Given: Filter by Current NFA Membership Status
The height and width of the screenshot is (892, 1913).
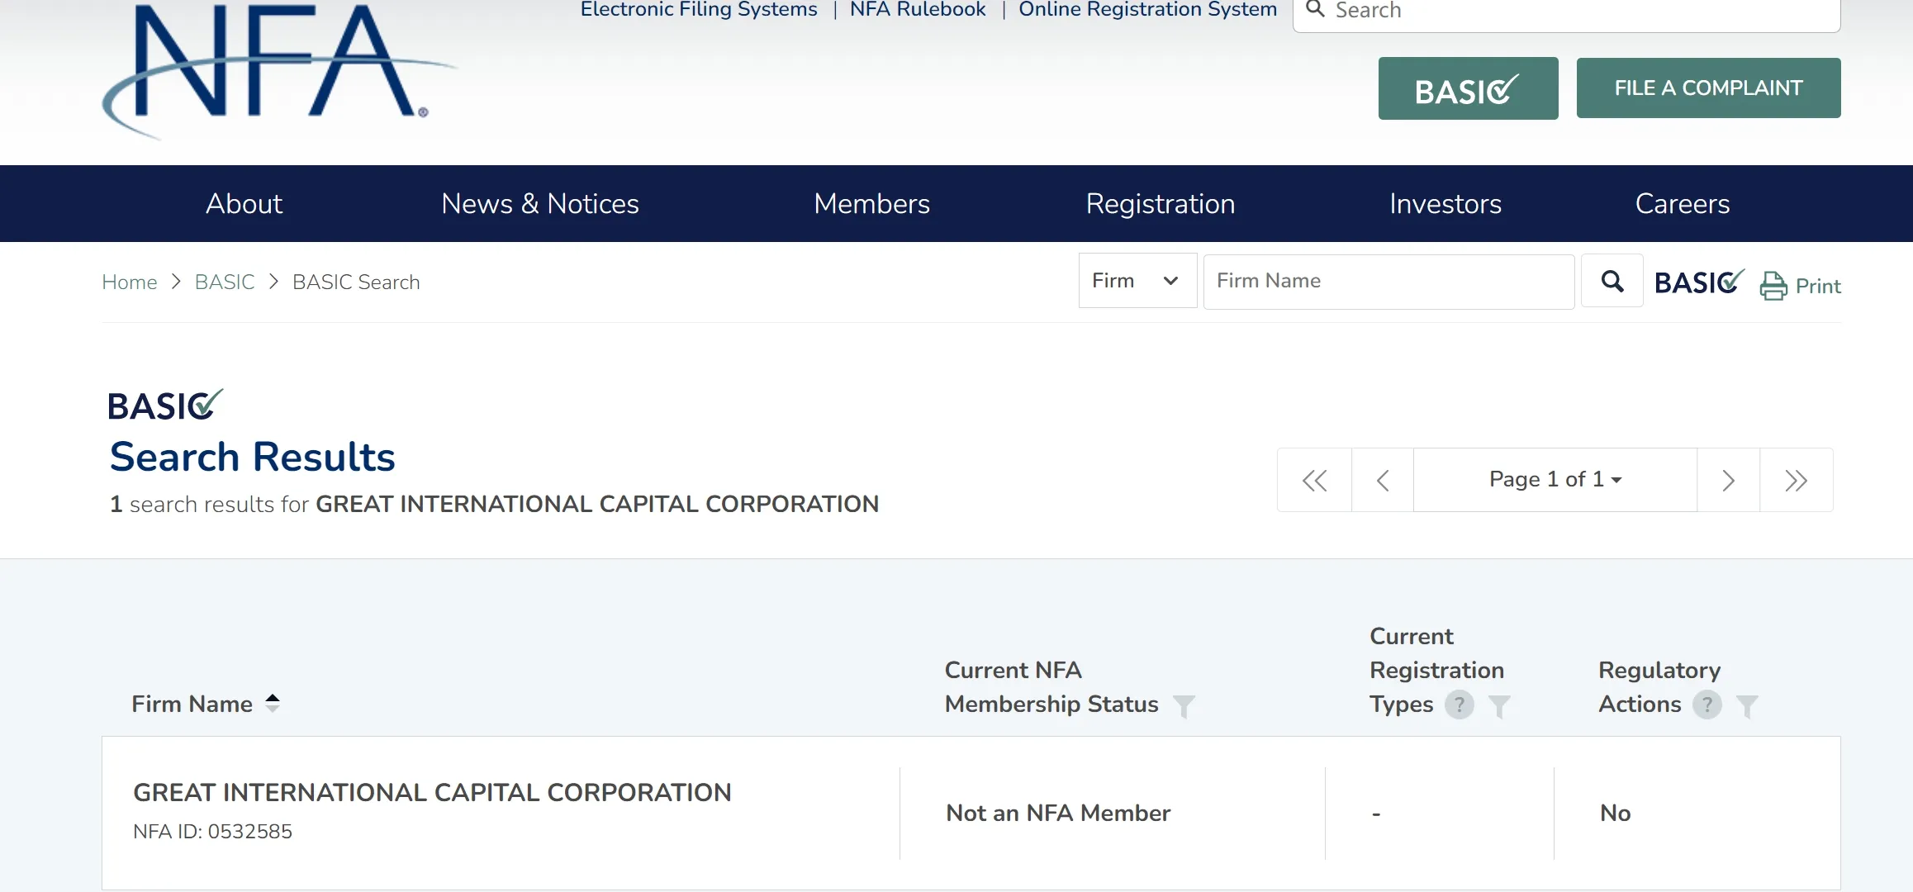Looking at the screenshot, I should [x=1184, y=706].
